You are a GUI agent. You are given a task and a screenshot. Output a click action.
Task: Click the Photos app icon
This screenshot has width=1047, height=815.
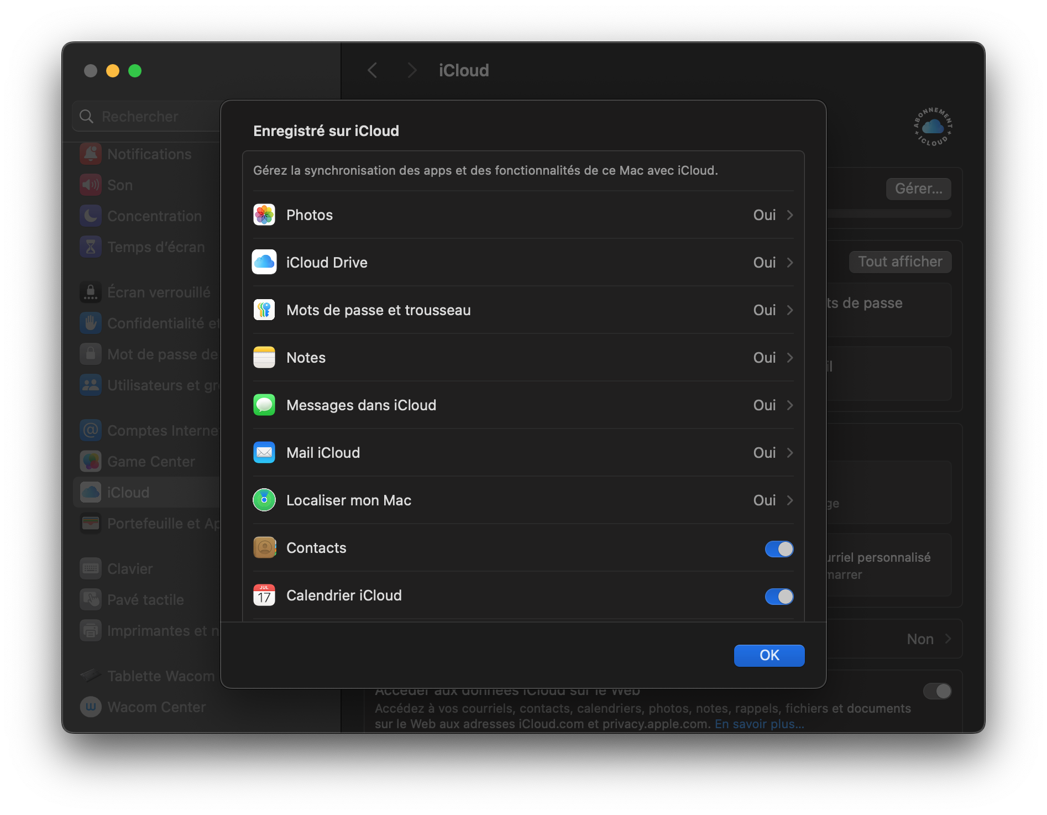(x=264, y=215)
